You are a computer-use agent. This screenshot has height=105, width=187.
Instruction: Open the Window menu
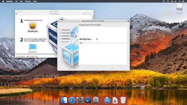[28, 1]
